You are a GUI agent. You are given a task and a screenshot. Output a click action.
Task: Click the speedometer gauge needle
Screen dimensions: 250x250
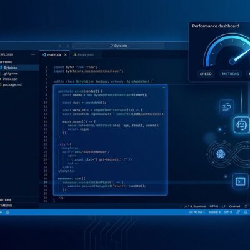pyautogui.click(x=242, y=56)
